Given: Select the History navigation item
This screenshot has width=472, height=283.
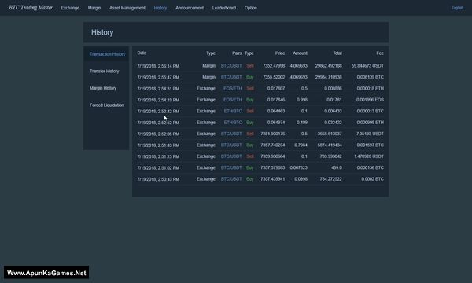Looking at the screenshot, I should coord(160,8).
